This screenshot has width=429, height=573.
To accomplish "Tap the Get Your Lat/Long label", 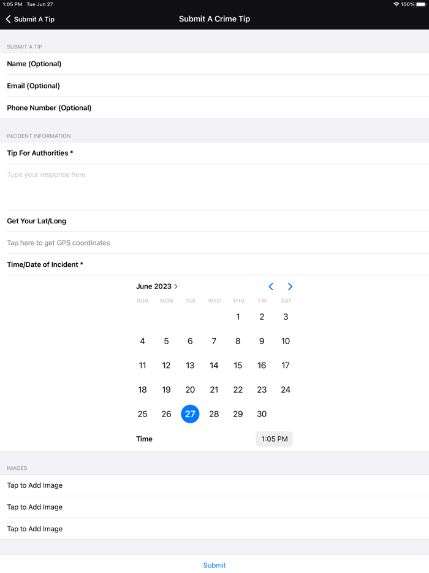I will (37, 221).
